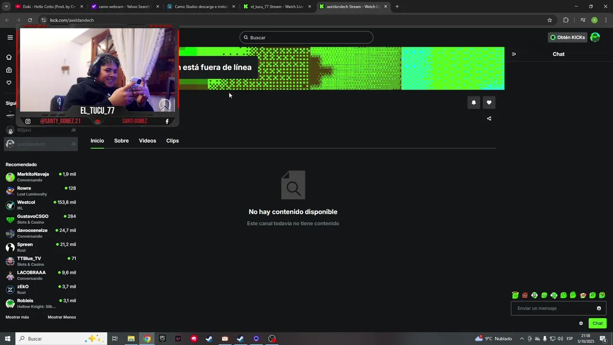Go to Kick home via house icon
This screenshot has width=613, height=345.
click(x=9, y=57)
